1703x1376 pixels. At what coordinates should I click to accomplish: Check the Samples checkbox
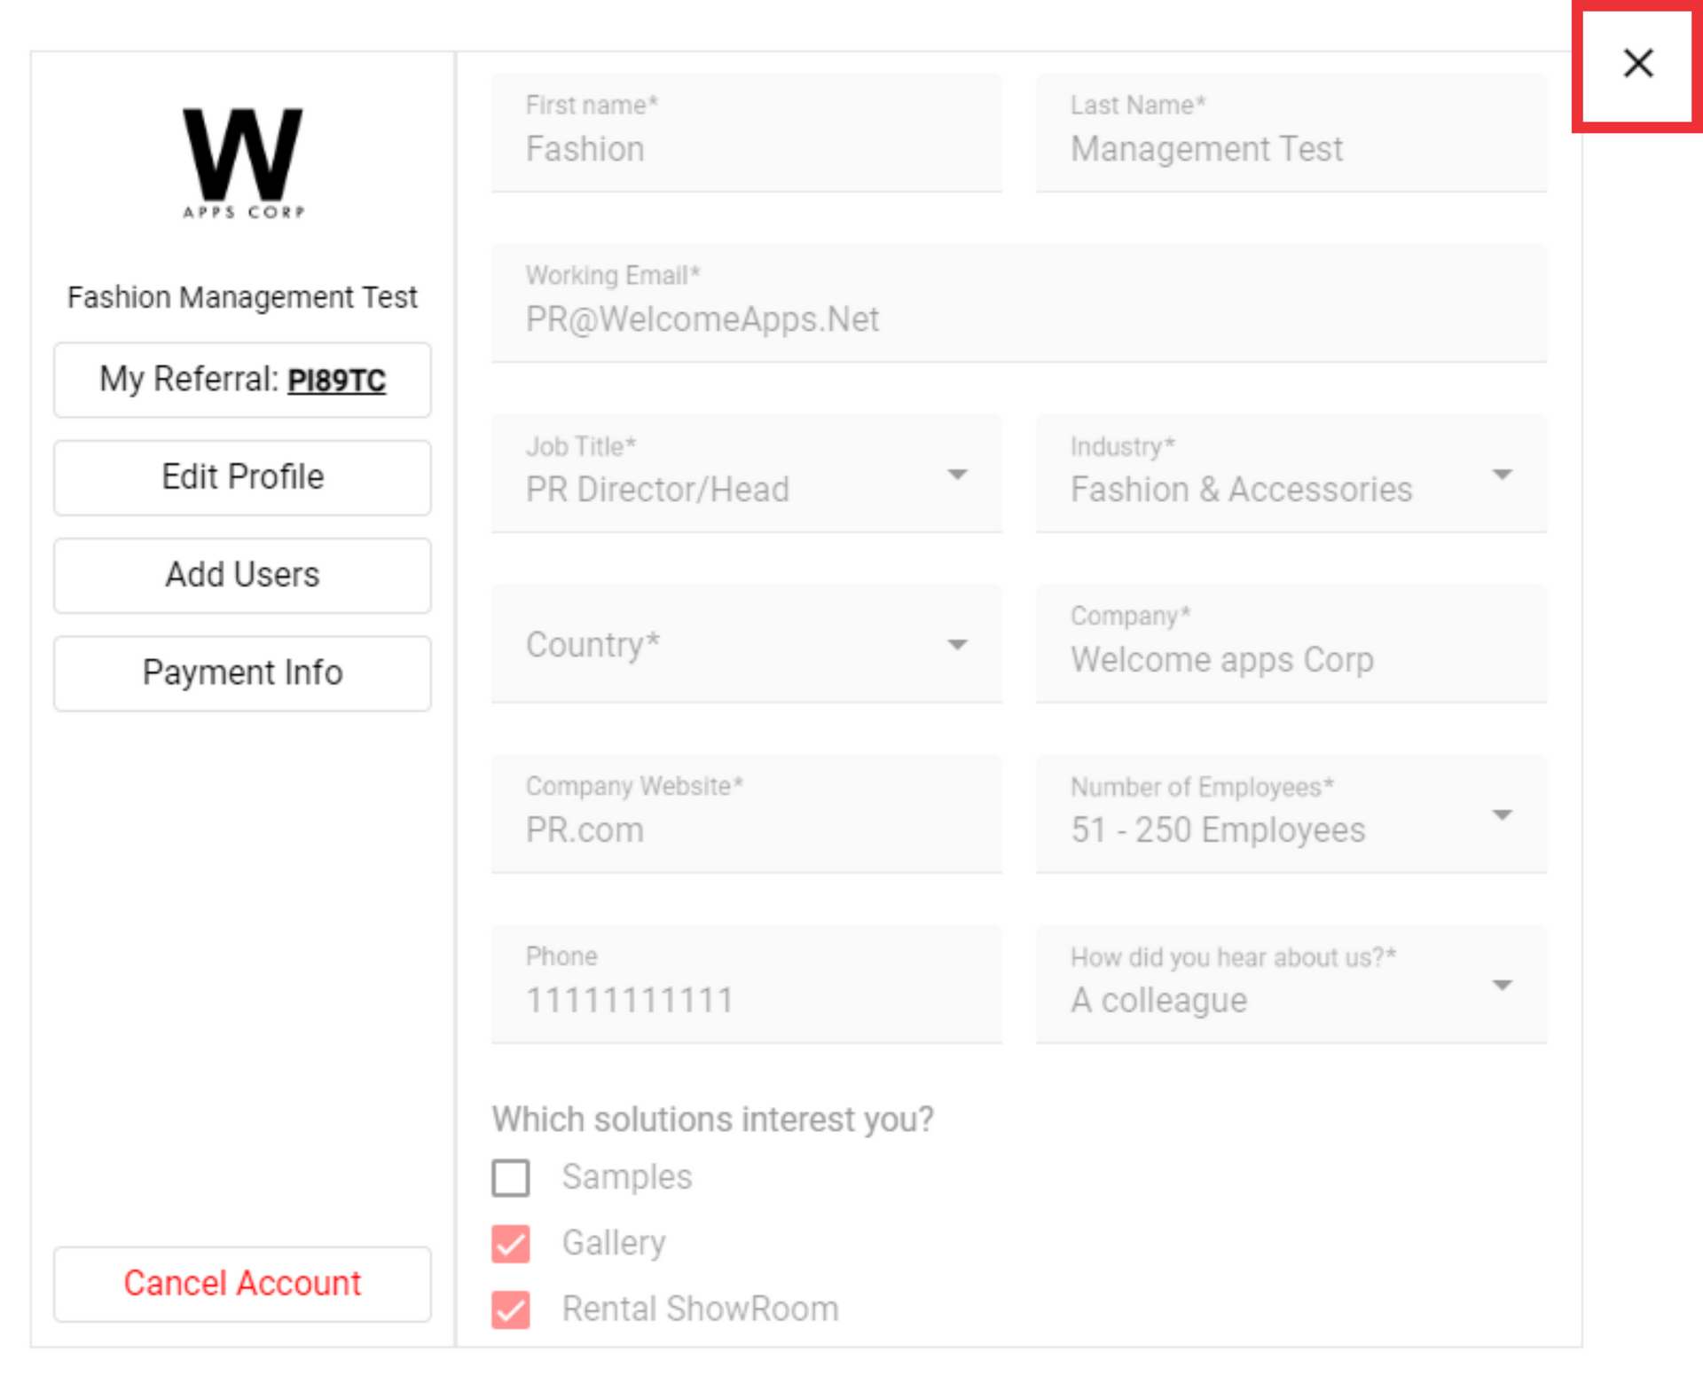coord(511,1177)
